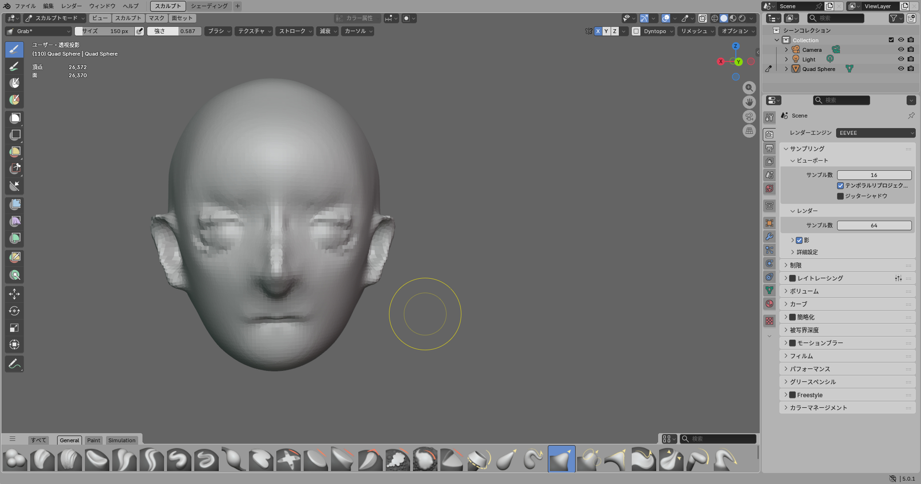921x484 pixels.
Task: Open the レンダーエンジン EEVEE dropdown
Action: [875, 133]
